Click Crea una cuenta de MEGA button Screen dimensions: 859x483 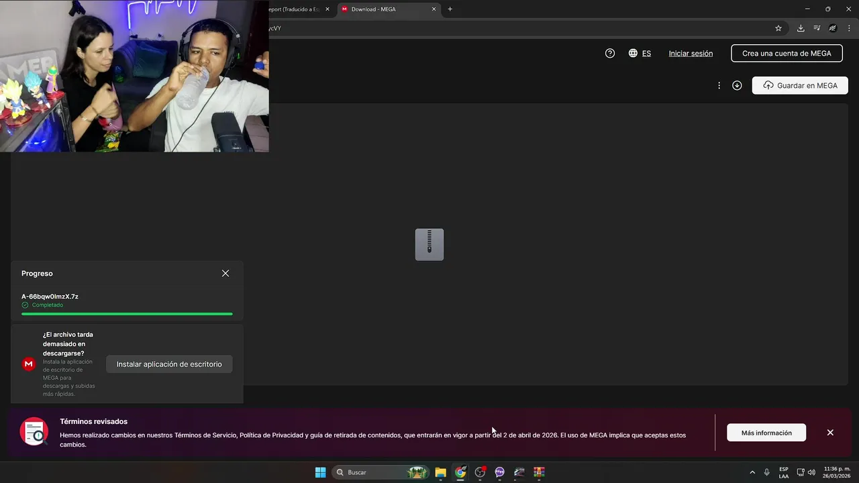click(787, 54)
